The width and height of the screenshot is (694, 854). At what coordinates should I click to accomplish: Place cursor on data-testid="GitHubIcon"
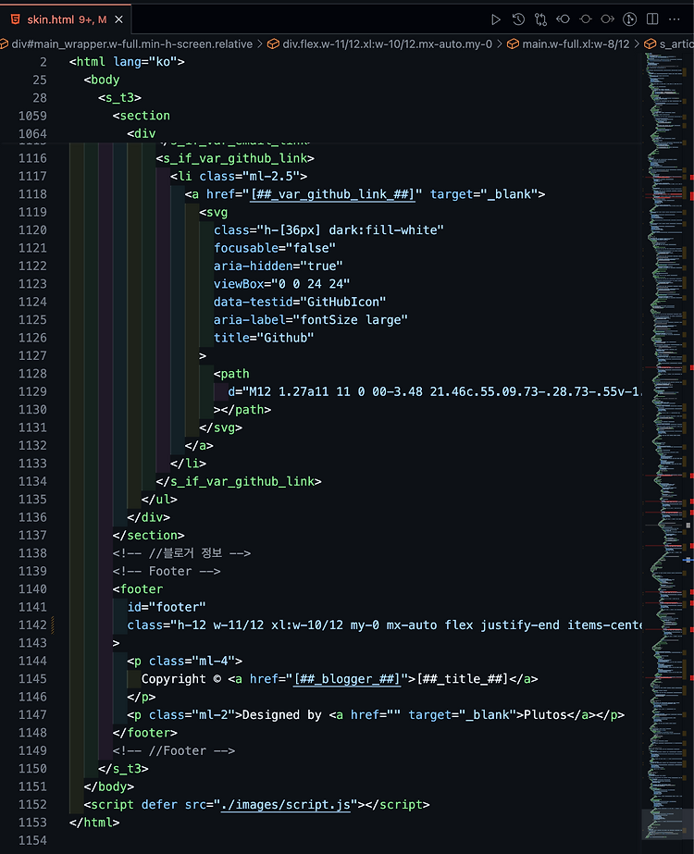pos(300,303)
